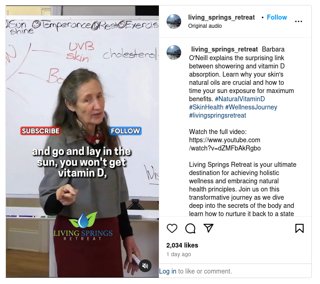
Task: Open Original audio page
Action: pos(205,26)
